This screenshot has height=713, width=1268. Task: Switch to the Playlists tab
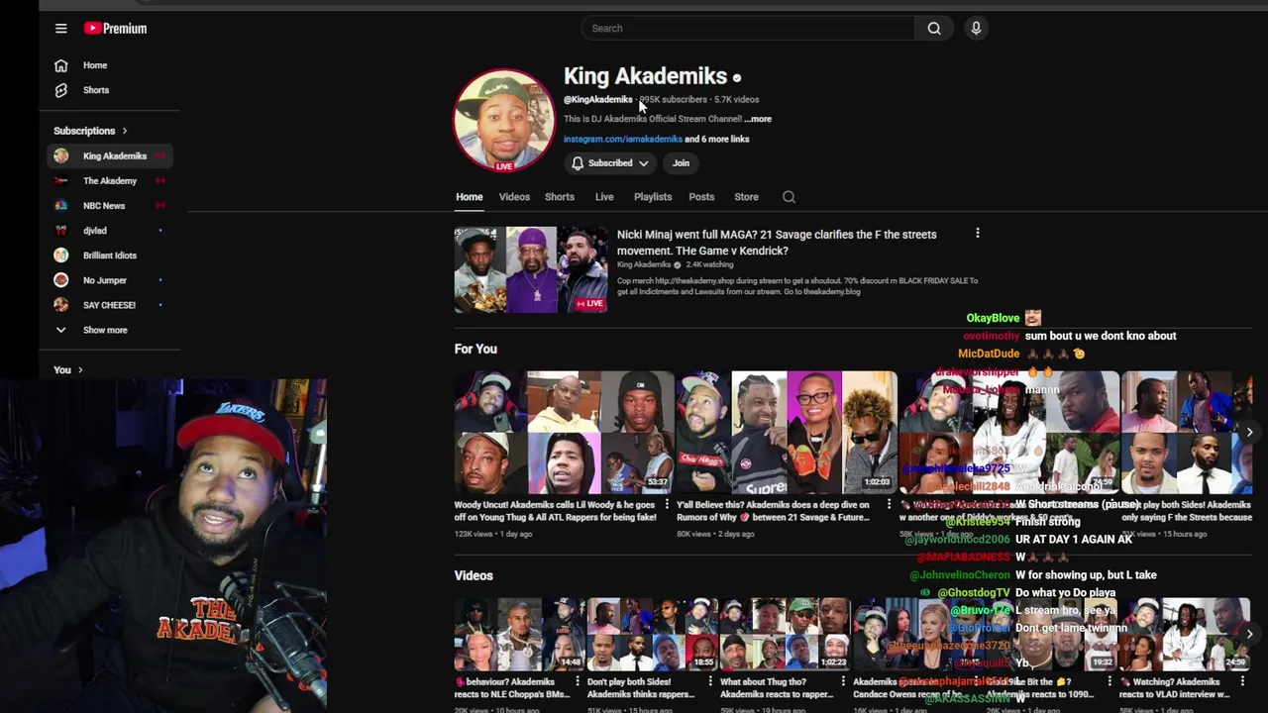(653, 197)
